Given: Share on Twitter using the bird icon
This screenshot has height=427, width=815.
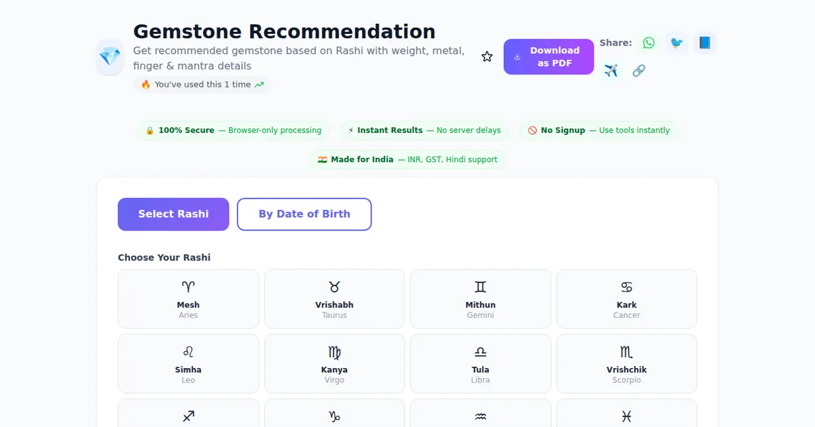Looking at the screenshot, I should click(676, 42).
